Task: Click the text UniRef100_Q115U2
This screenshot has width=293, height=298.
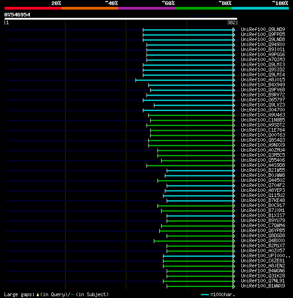Action: tap(263, 195)
